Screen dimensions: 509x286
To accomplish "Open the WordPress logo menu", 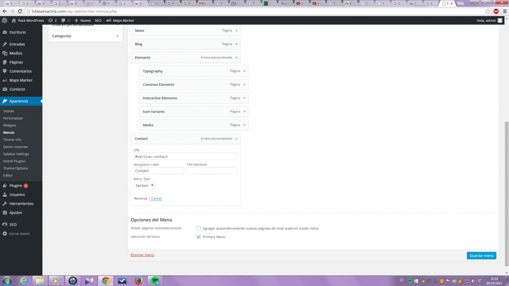I will [x=5, y=20].
